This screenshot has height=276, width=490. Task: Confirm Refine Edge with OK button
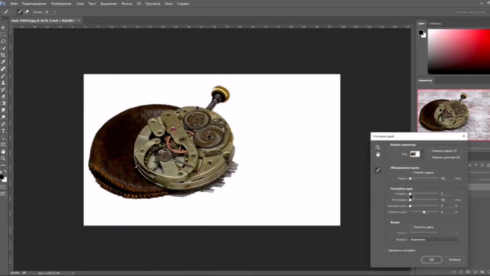coord(431,260)
